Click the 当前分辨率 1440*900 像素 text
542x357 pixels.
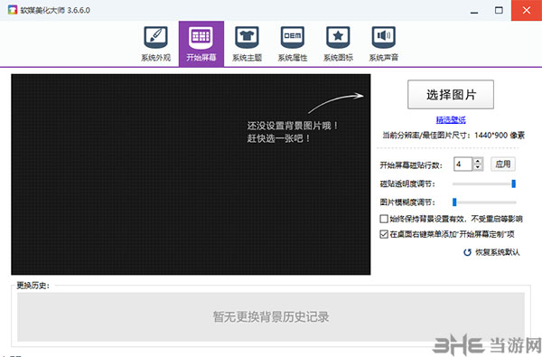(x=453, y=136)
